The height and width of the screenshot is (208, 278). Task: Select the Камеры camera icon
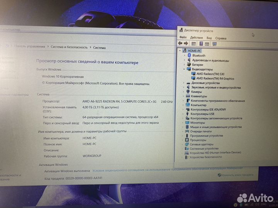(x=188, y=91)
